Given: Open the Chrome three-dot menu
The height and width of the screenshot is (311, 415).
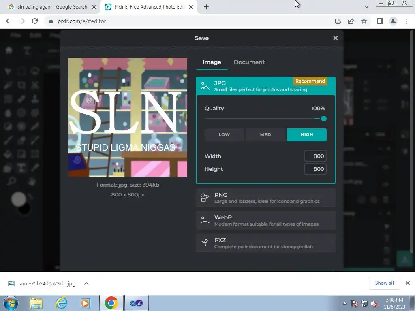Looking at the screenshot, I should tap(406, 21).
